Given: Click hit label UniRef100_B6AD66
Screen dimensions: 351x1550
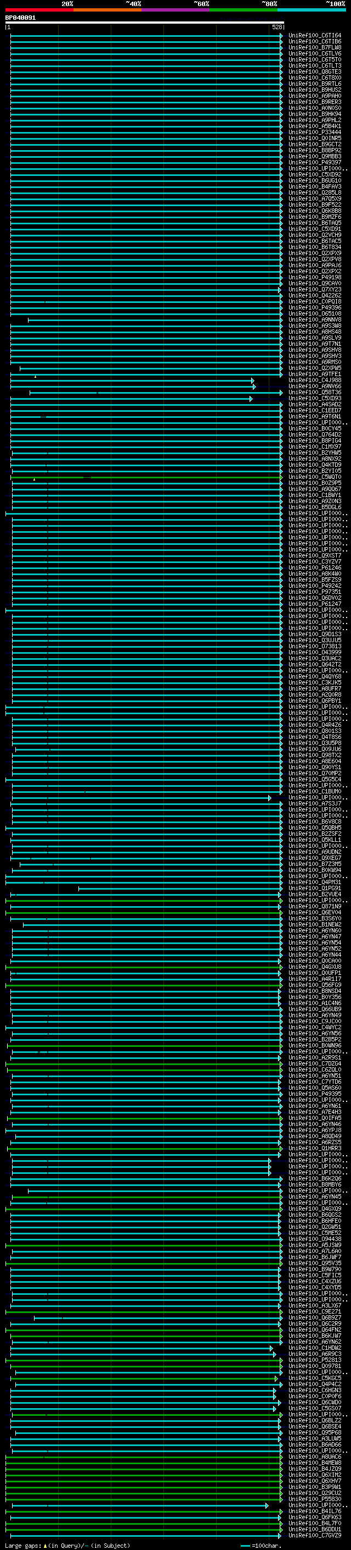Looking at the screenshot, I should (314, 1444).
